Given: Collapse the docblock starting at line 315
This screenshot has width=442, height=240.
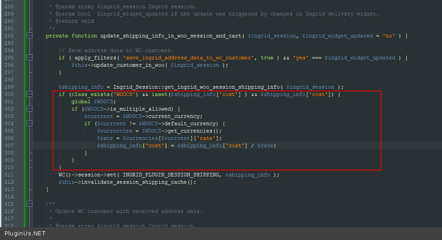Looking at the screenshot, I should pos(29,204).
